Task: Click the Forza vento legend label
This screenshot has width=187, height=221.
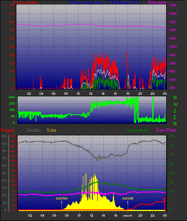Action: pyautogui.click(x=26, y=2)
